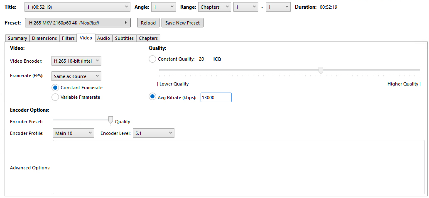The image size is (429, 198).
Task: Open the Subtitles tab
Action: click(124, 38)
